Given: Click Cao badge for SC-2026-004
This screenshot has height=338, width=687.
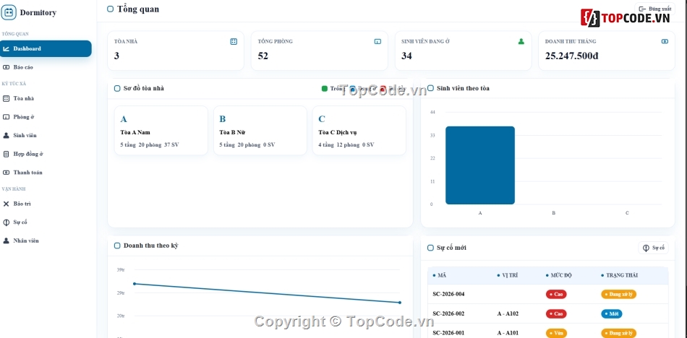Looking at the screenshot, I should tap(556, 294).
